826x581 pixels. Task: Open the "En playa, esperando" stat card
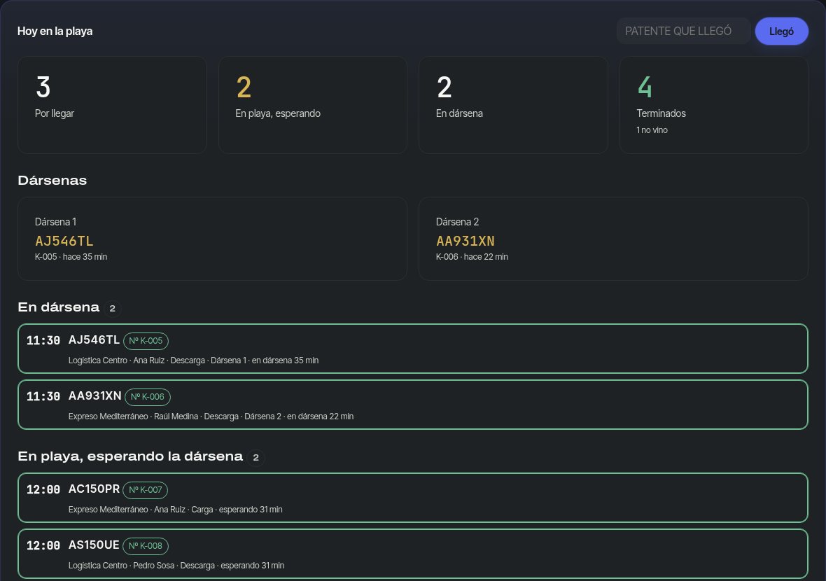[313, 105]
